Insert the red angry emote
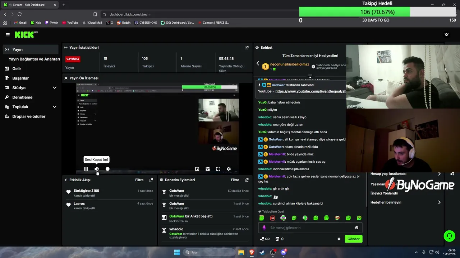The width and height of the screenshot is (460, 258). click(272, 218)
